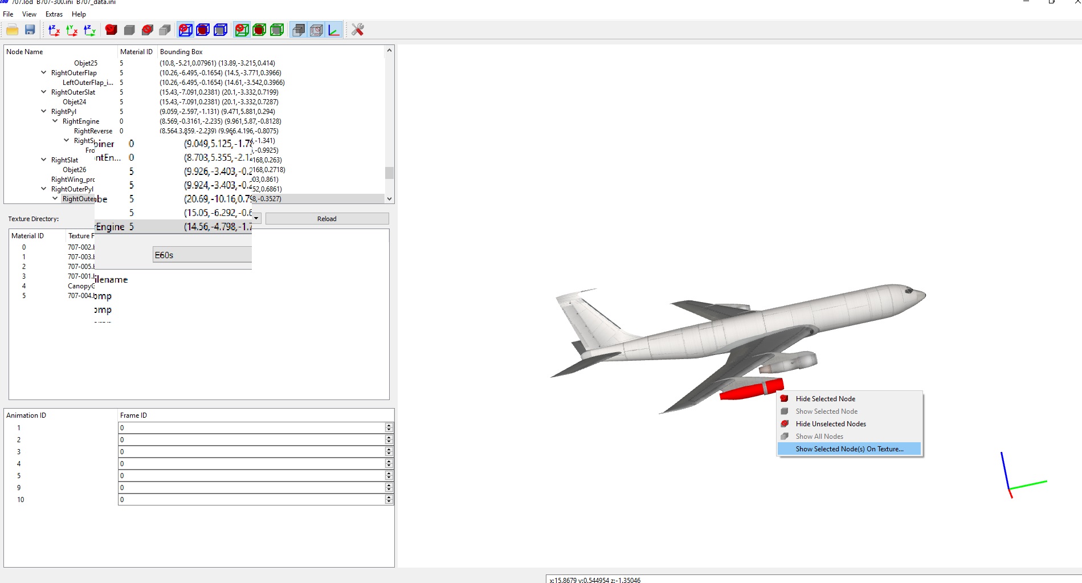Click the red cube hide selected node icon

112,30
